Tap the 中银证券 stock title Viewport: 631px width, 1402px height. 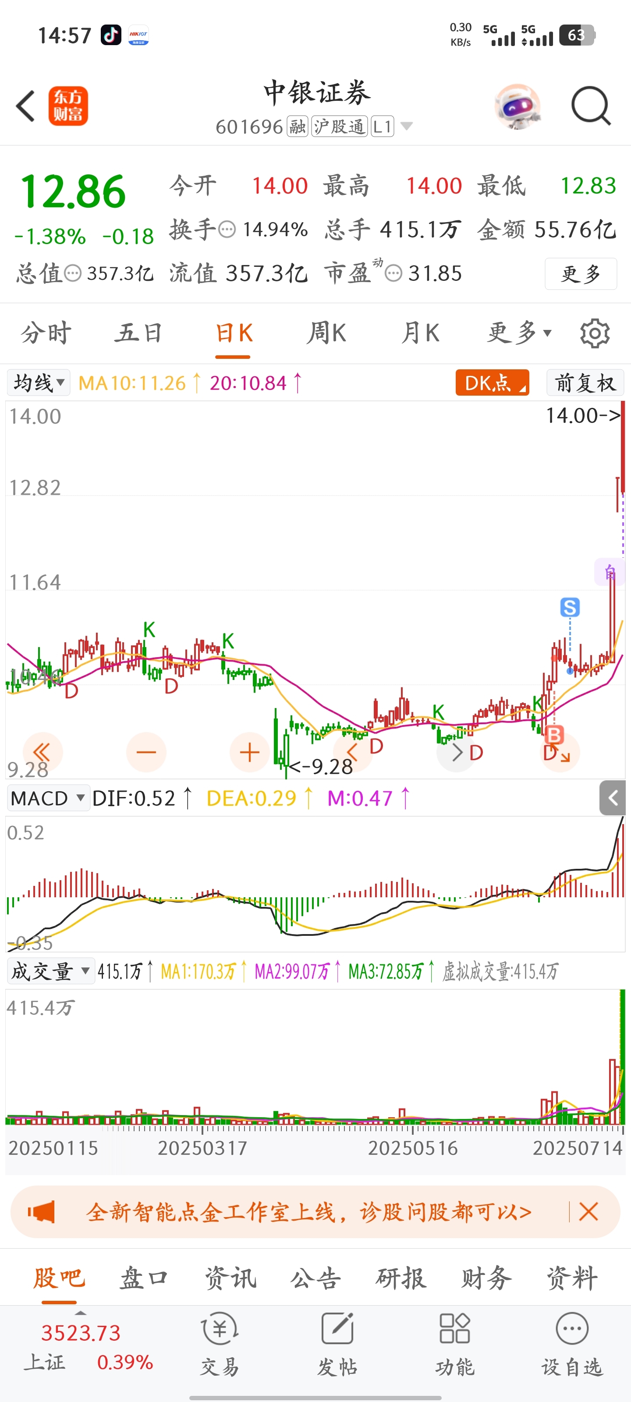[x=317, y=92]
